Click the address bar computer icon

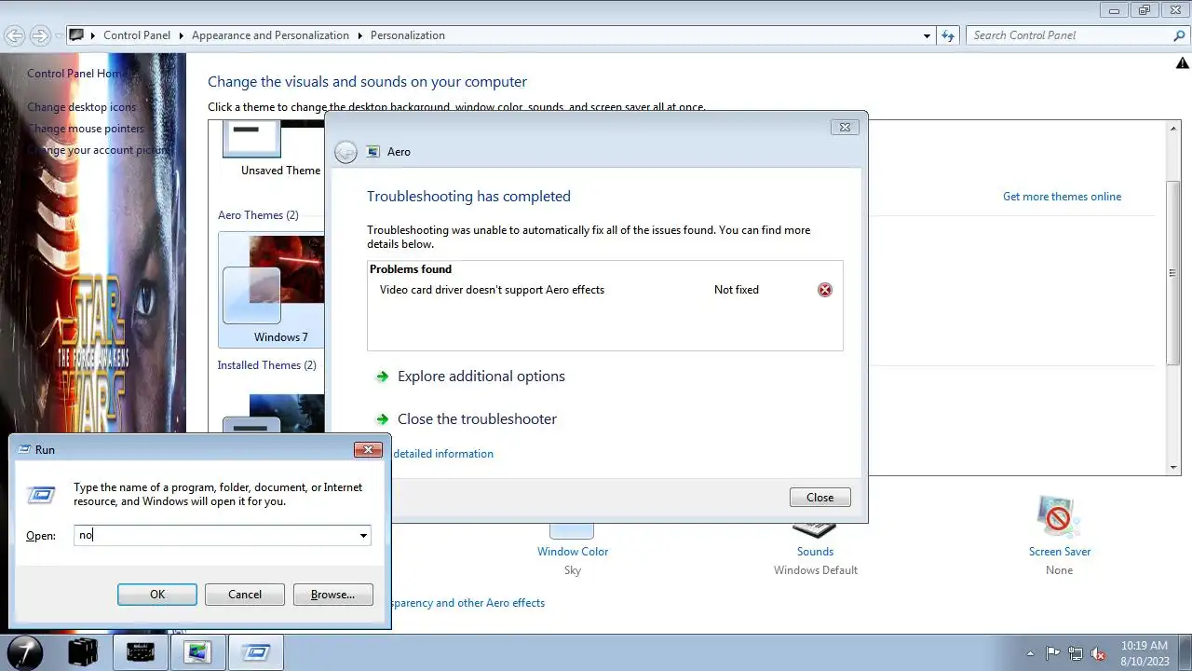(77, 35)
